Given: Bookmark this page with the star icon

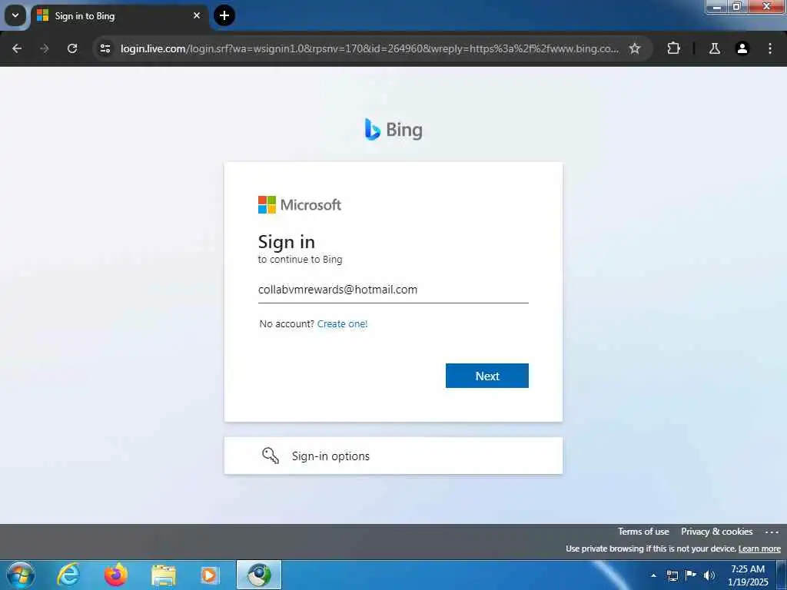Looking at the screenshot, I should point(634,48).
